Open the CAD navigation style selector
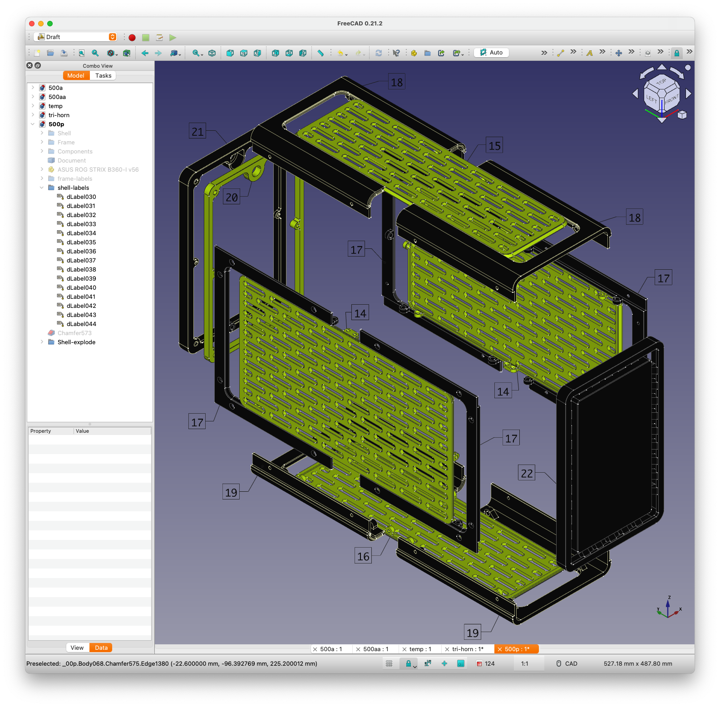Image resolution: width=720 pixels, height=707 pixels. coord(567,664)
